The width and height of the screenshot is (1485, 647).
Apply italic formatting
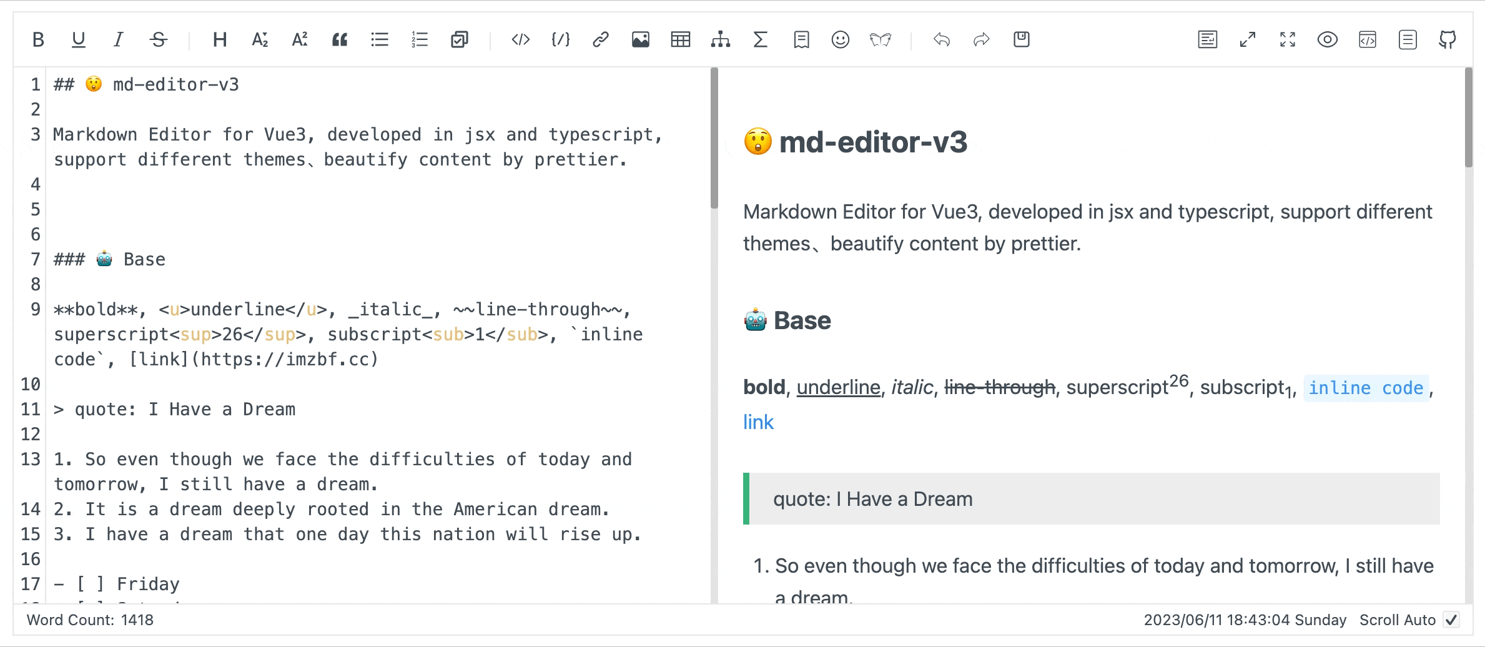[x=118, y=40]
